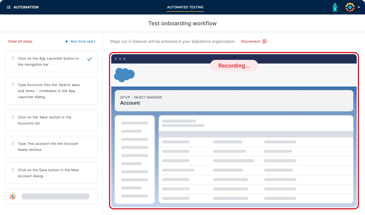Screen dimensions: 365x215
Task: Click the Run from start play icon
Action: [x=66, y=41]
